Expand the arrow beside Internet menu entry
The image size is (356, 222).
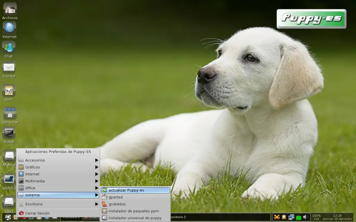tap(97, 174)
